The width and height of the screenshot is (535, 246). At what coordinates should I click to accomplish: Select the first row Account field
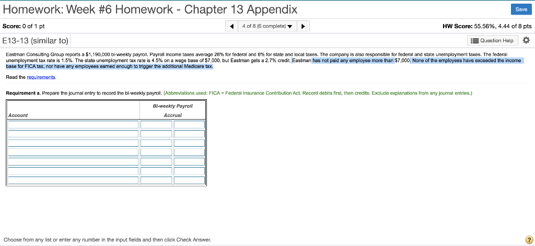coord(73,124)
